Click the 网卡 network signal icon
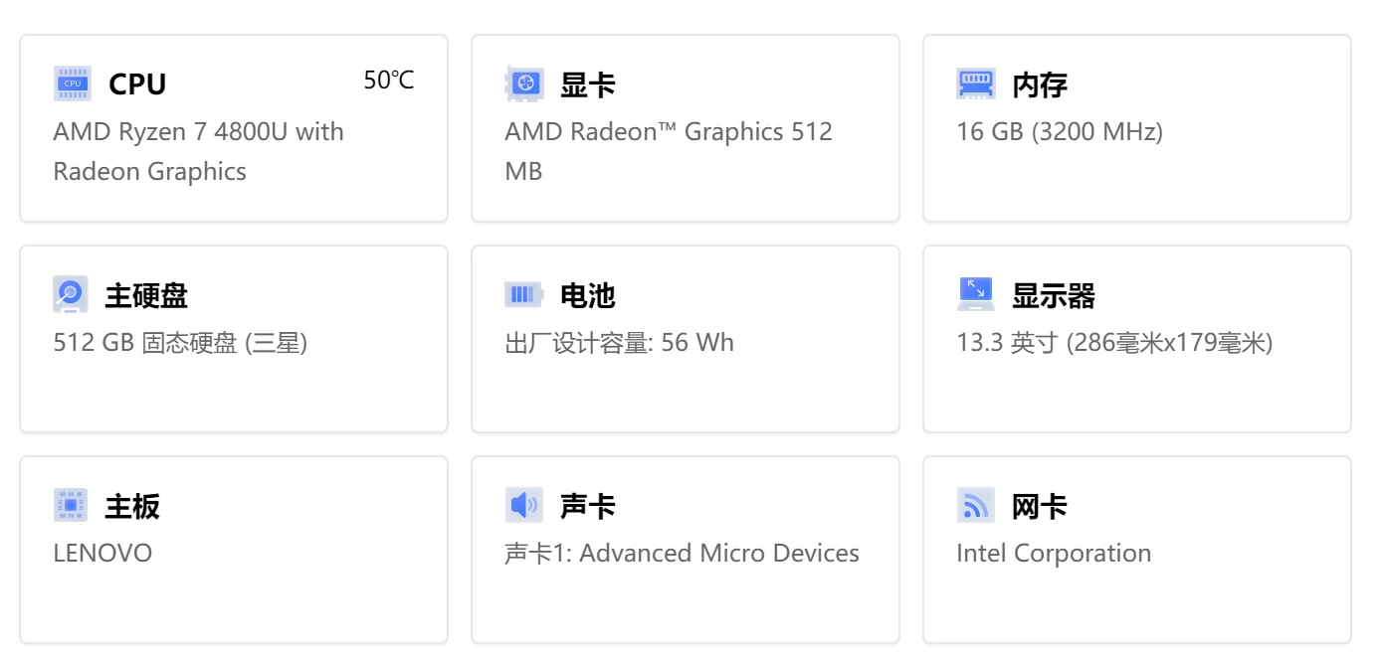The height and width of the screenshot is (661, 1383). (975, 506)
